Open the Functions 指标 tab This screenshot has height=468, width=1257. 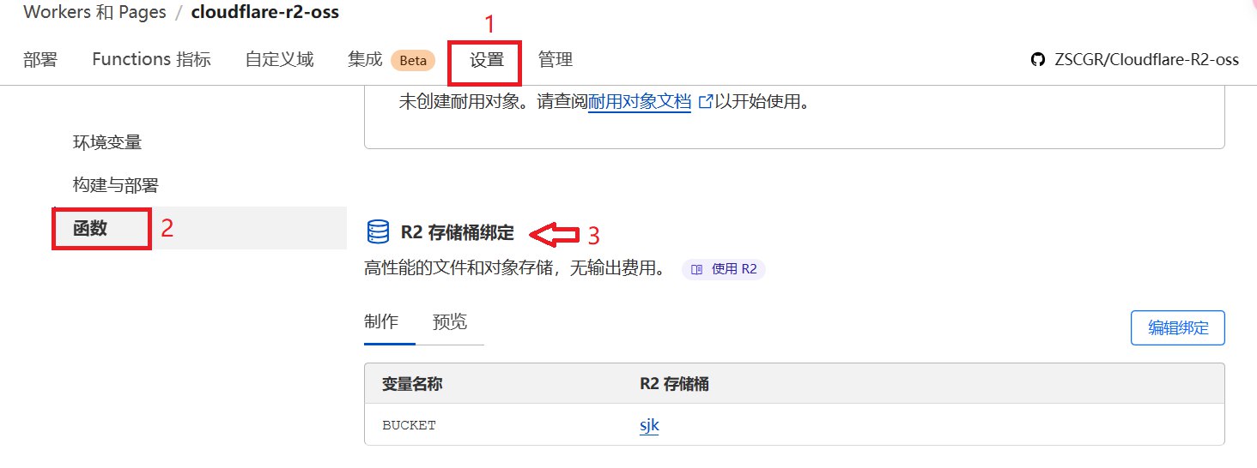(151, 60)
